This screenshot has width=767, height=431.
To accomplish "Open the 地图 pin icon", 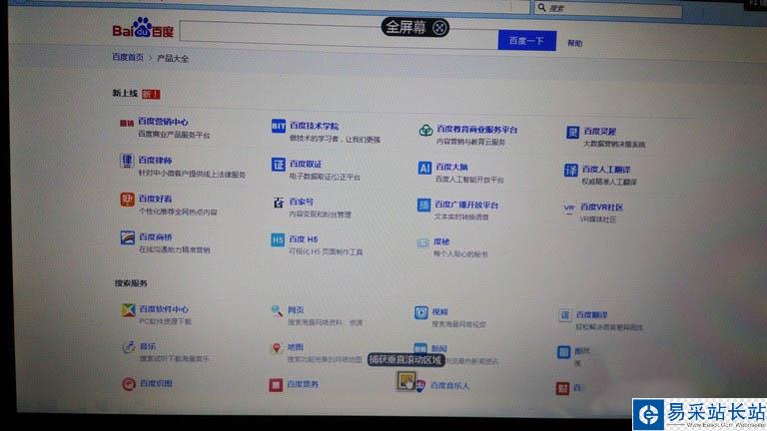I will point(277,348).
